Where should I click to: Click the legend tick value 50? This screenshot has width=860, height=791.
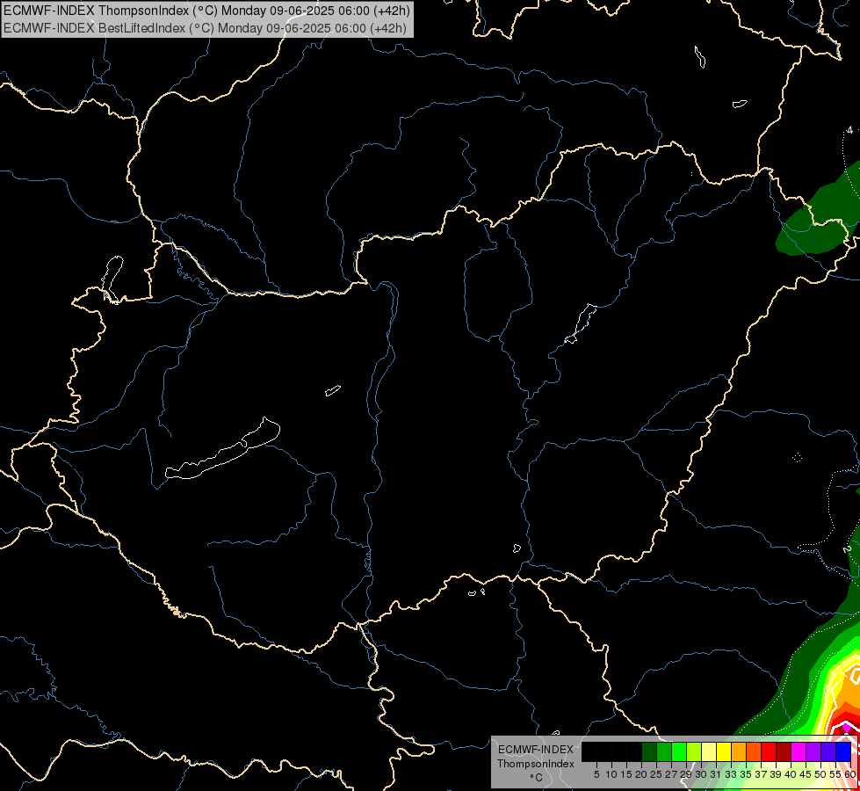[x=820, y=774]
